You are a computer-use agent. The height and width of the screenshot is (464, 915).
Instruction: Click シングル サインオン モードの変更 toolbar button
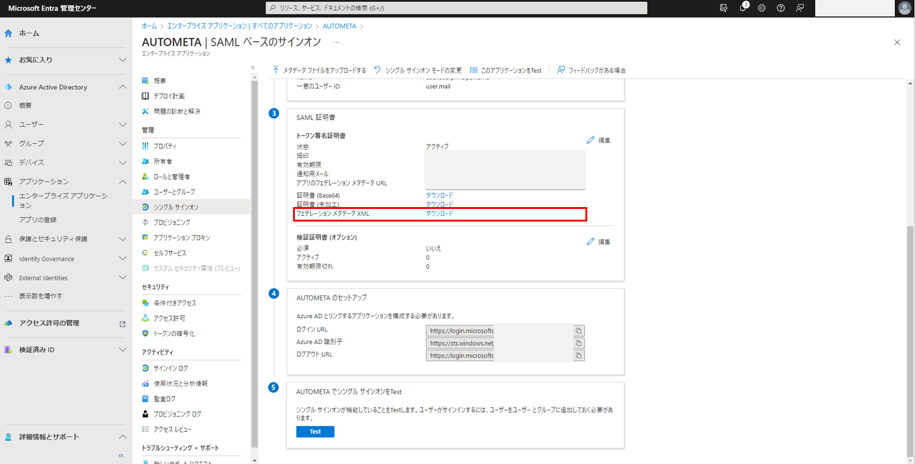click(x=417, y=70)
